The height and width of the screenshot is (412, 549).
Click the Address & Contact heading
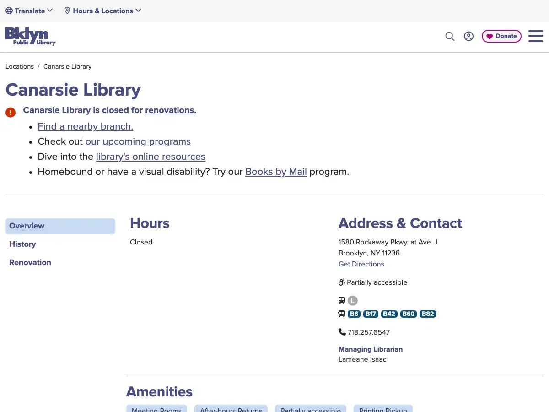(400, 223)
